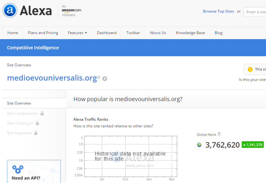Click the Is this your site text
Image resolution: width=266 pixels, height=183 pixels.
(252, 79)
